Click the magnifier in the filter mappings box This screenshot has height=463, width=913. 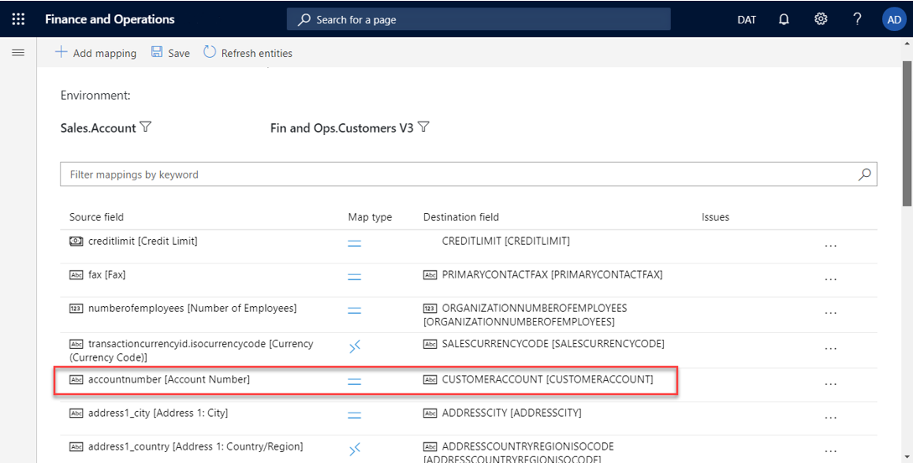coord(864,174)
